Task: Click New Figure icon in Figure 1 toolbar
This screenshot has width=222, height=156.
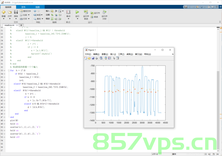Action: (x=86, y=58)
